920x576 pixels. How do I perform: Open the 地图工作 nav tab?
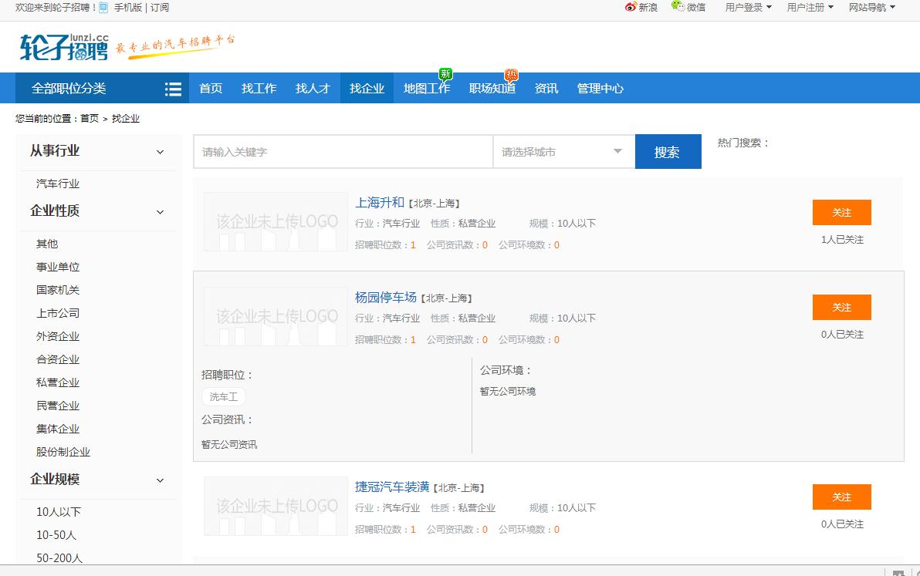tap(427, 89)
